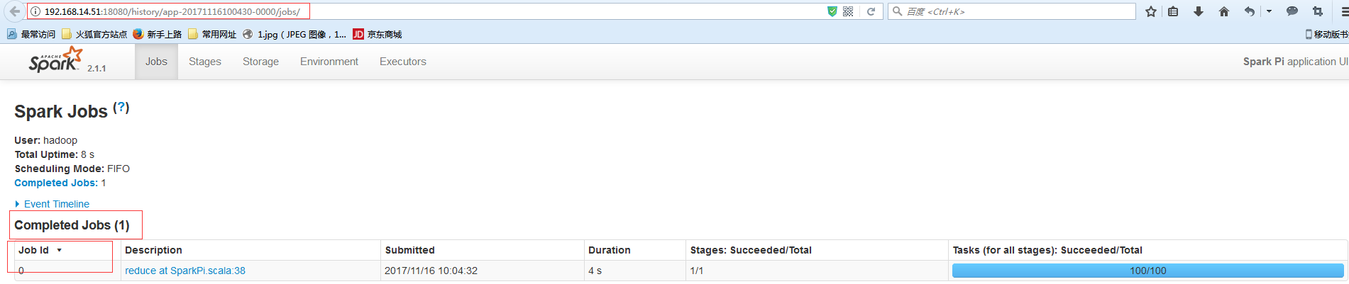
Task: Click the chat bubble toolbar icon
Action: tap(1292, 11)
